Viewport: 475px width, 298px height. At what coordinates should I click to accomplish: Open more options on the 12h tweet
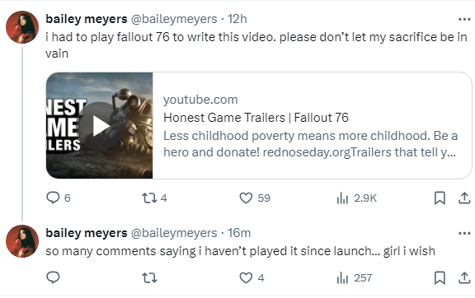[464, 20]
